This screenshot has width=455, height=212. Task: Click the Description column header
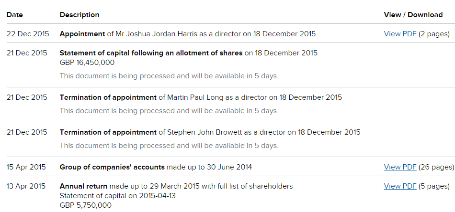pyautogui.click(x=80, y=15)
